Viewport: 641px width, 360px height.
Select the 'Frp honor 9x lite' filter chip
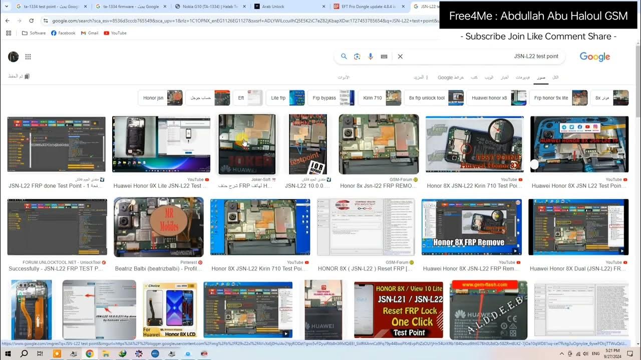point(558,98)
